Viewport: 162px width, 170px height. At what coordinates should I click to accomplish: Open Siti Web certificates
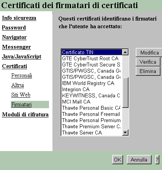(21, 95)
